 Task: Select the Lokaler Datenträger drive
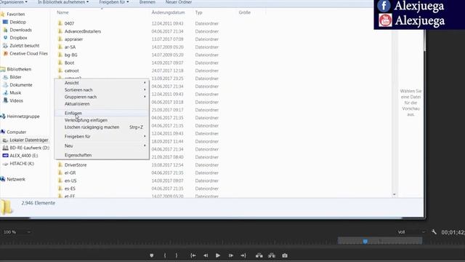(29, 140)
